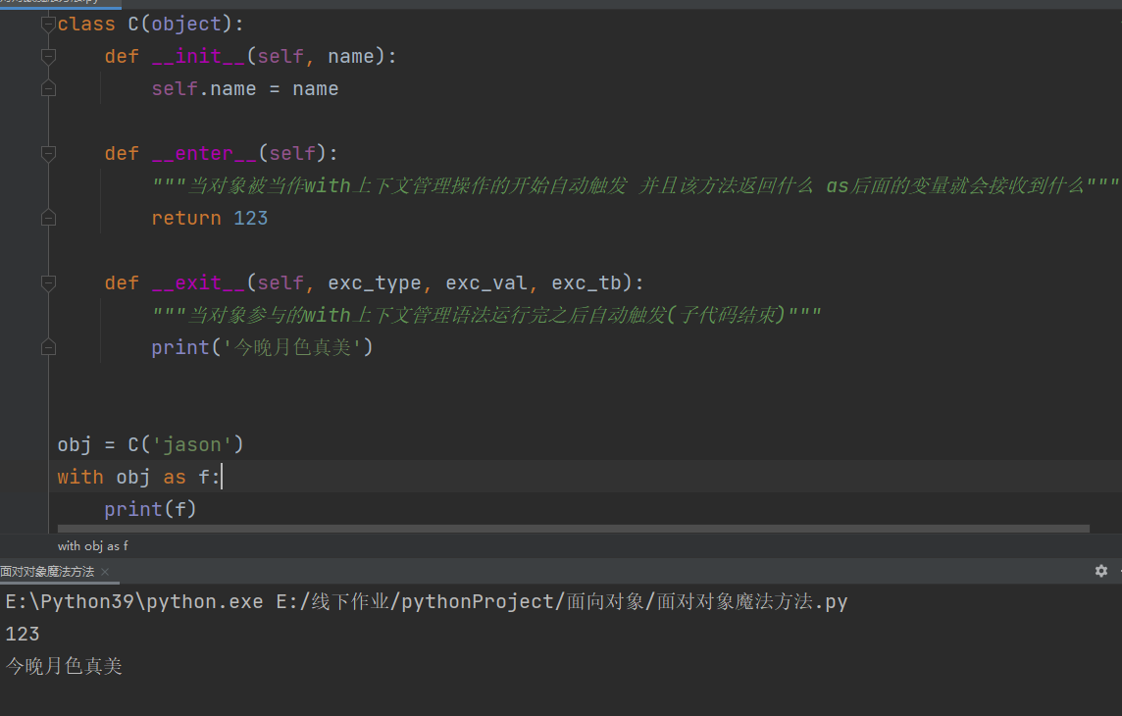Close the 面对对象魔法方法 run tab
The width and height of the screenshot is (1122, 716).
point(105,572)
